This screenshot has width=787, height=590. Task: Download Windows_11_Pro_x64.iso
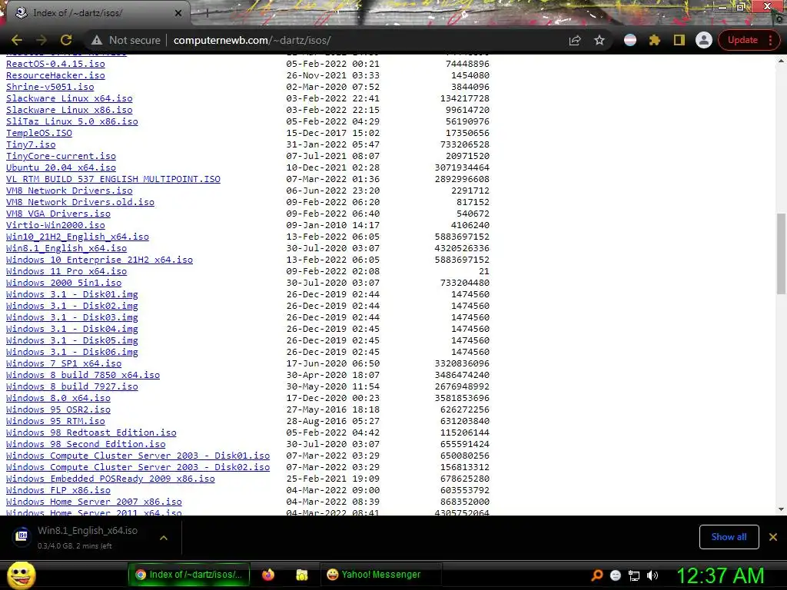point(67,271)
